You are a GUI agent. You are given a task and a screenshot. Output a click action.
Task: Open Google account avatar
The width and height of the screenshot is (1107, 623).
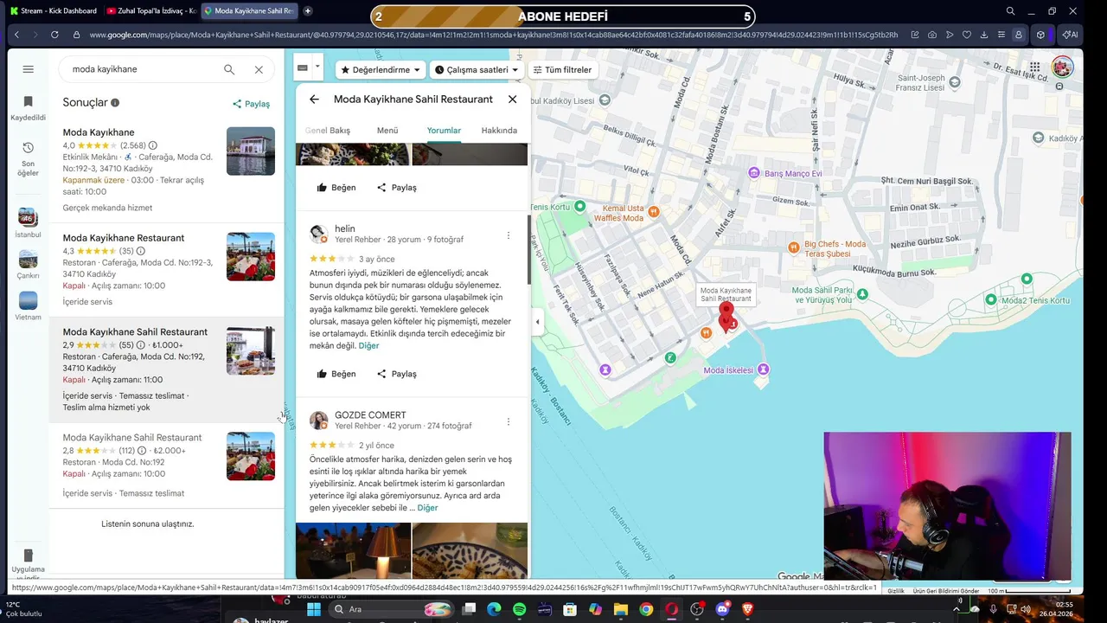click(x=1063, y=67)
